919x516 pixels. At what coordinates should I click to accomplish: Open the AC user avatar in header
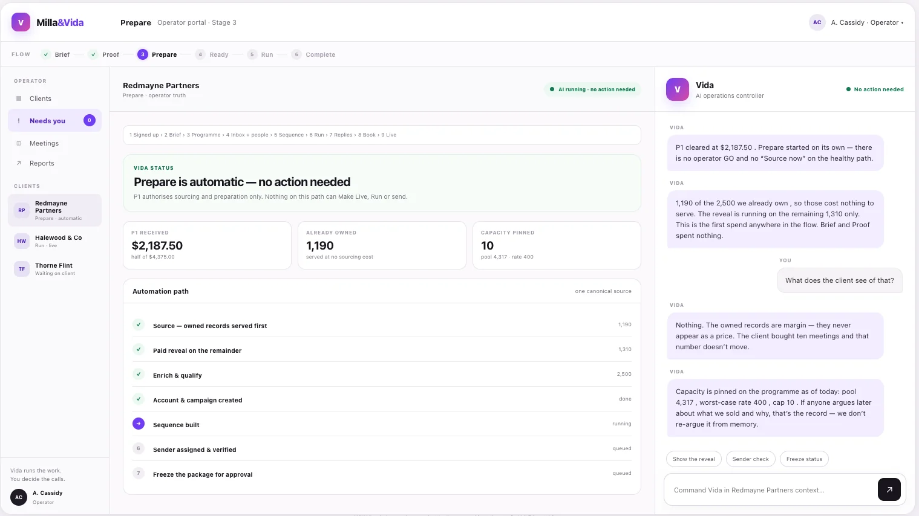pyautogui.click(x=817, y=22)
